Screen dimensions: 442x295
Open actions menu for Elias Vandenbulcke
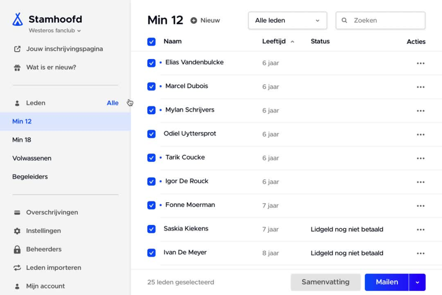pos(420,63)
